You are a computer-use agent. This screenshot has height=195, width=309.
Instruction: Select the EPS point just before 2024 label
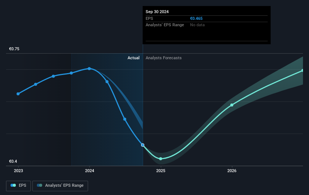72,73
